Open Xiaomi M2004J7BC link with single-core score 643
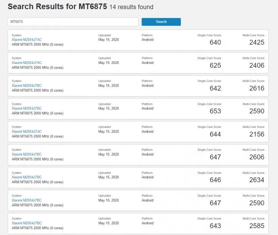 pyautogui.click(x=27, y=223)
